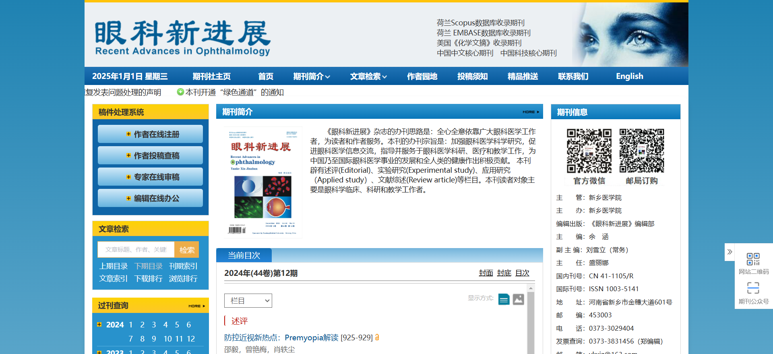Click the green arrow notice icon
773x354 pixels.
point(180,92)
